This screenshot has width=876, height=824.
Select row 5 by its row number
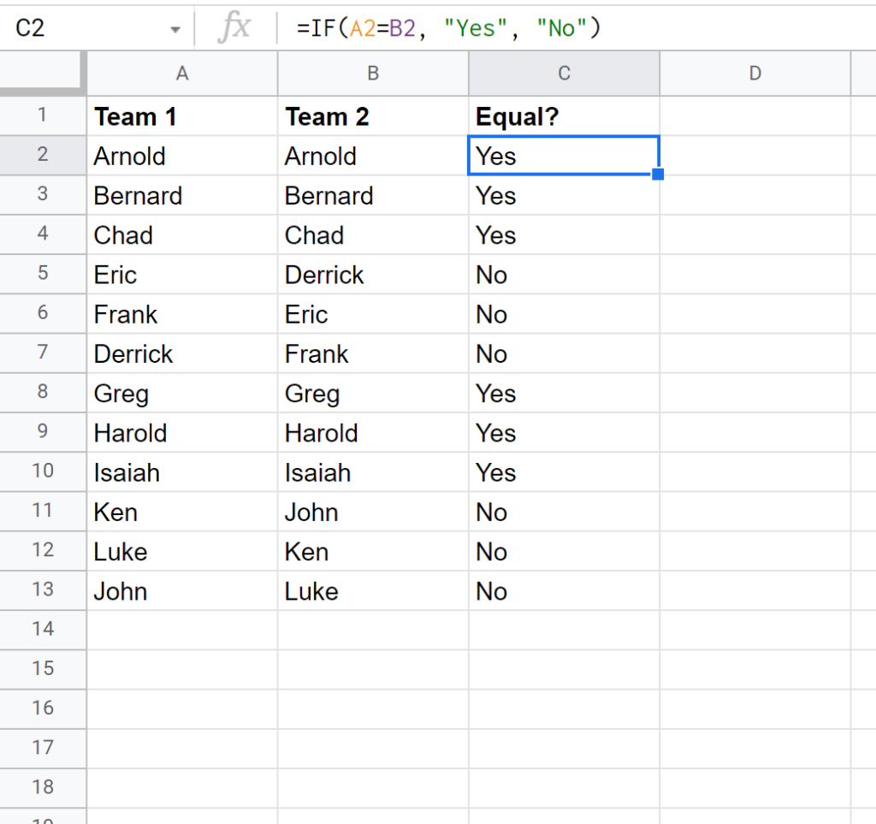point(43,275)
